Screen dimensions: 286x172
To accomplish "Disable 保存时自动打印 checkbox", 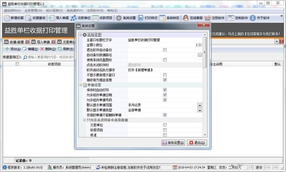I will (165, 90).
